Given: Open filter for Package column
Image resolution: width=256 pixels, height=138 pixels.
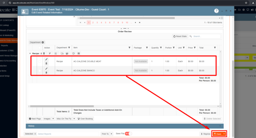Looking at the screenshot, I should 147,48.
